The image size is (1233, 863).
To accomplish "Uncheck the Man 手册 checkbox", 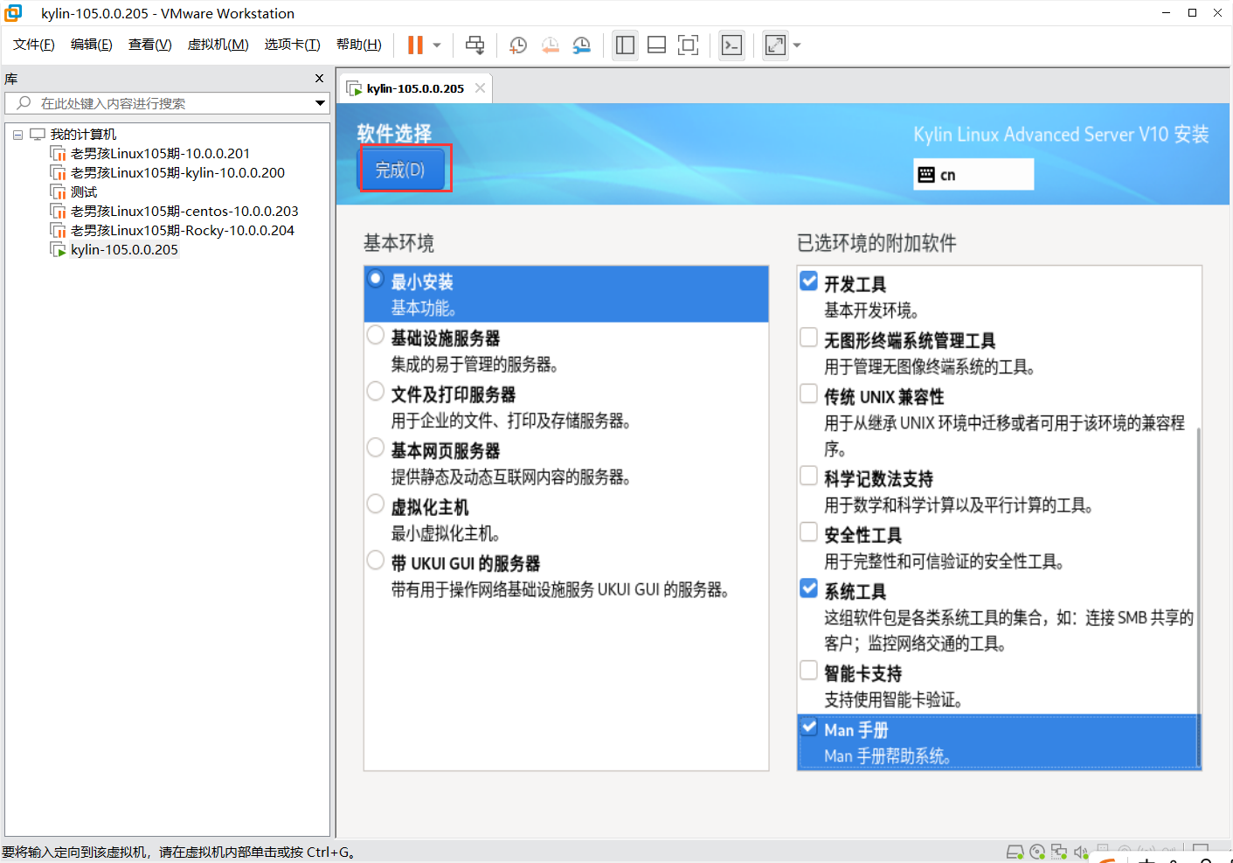I will click(809, 727).
